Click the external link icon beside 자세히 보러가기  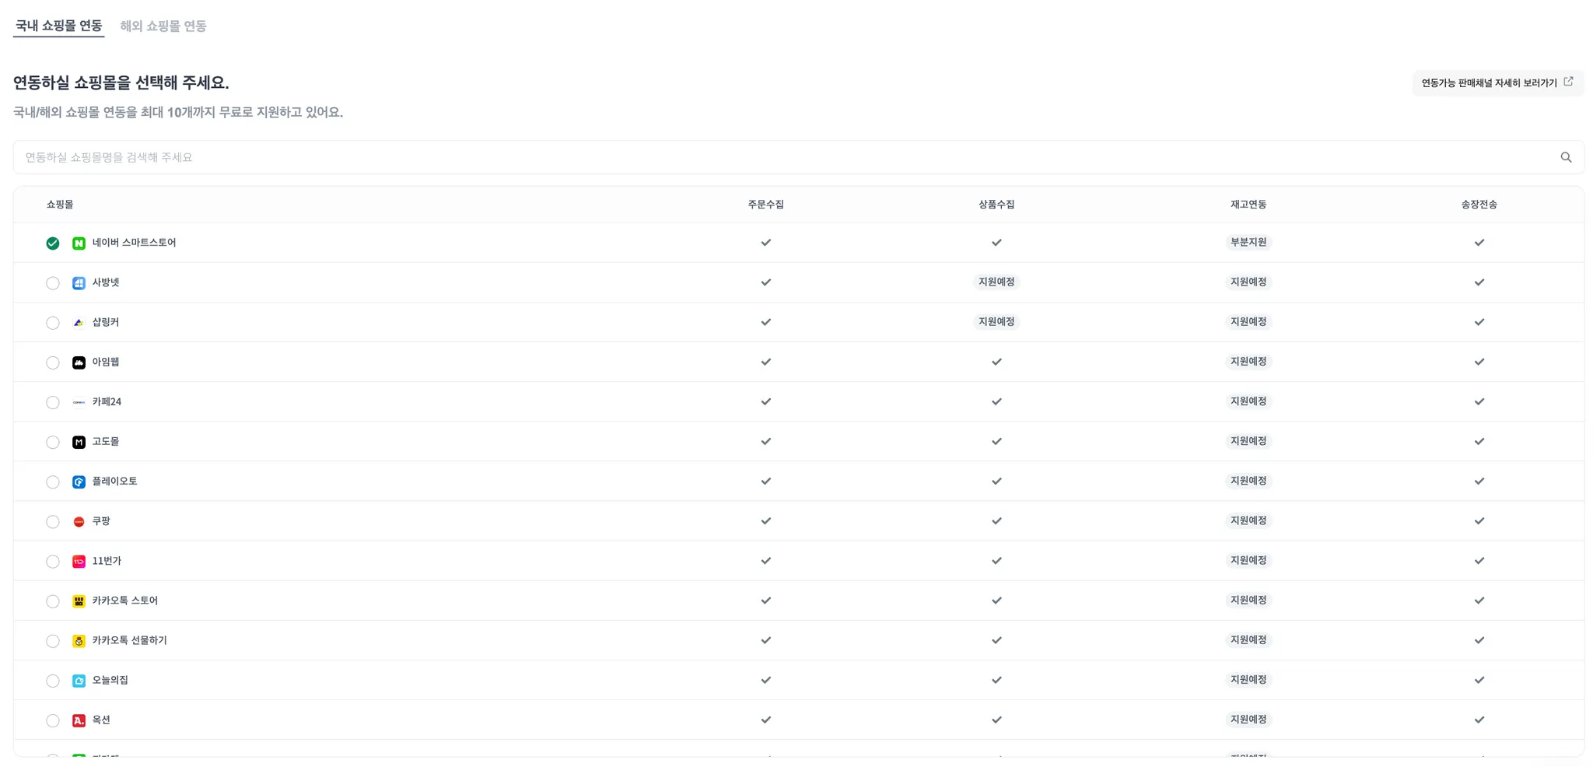[1568, 82]
